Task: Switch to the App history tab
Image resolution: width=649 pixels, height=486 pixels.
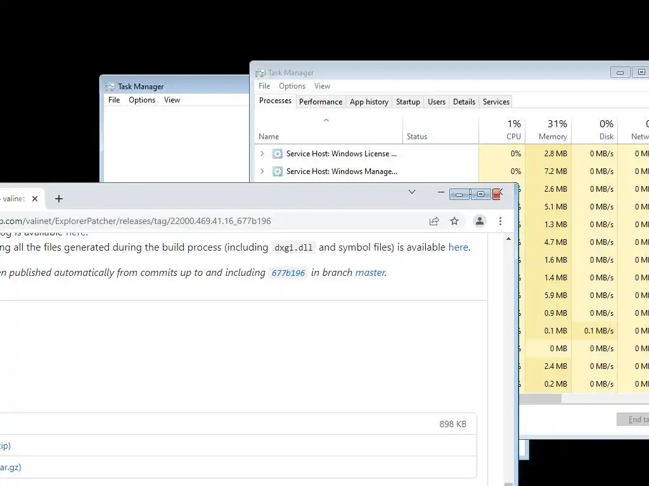Action: click(369, 102)
